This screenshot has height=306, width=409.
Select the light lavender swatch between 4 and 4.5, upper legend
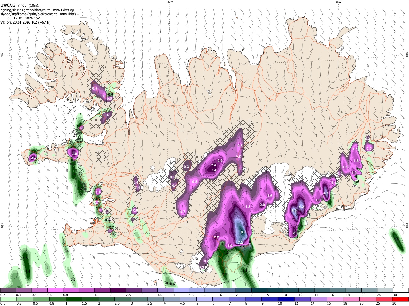pyautogui.click(x=180, y=290)
